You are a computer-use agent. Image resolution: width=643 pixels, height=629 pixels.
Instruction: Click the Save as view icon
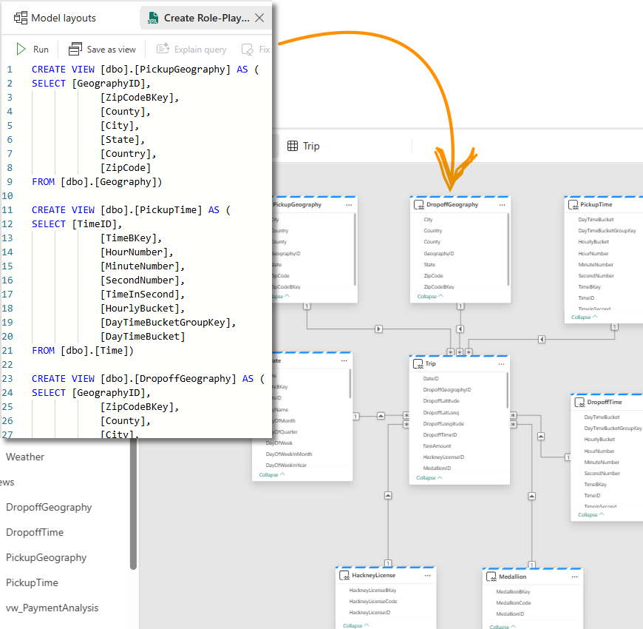[x=75, y=50]
